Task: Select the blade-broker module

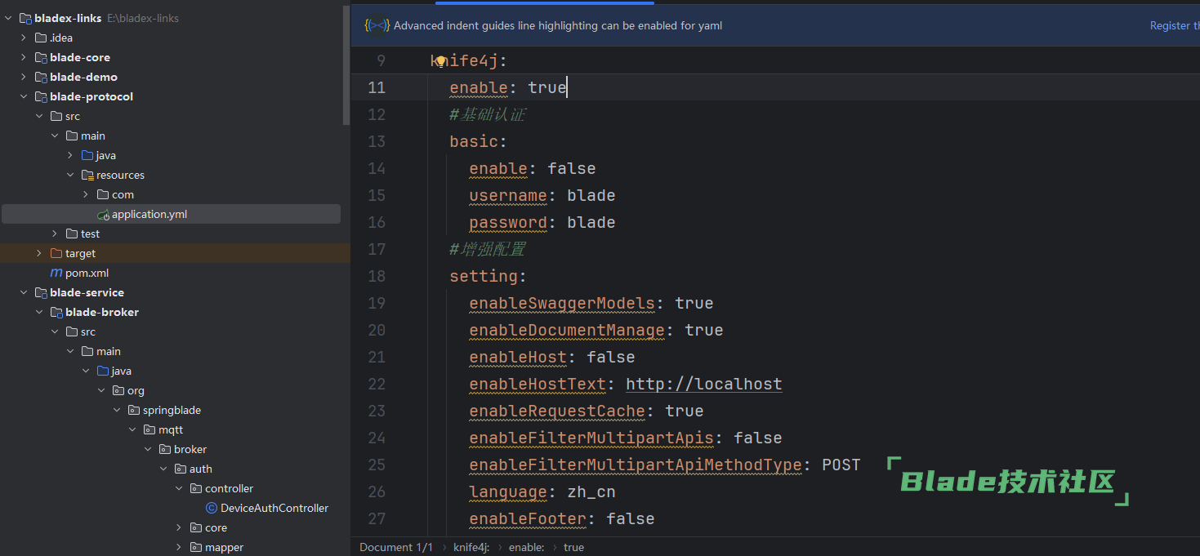Action: pos(101,313)
